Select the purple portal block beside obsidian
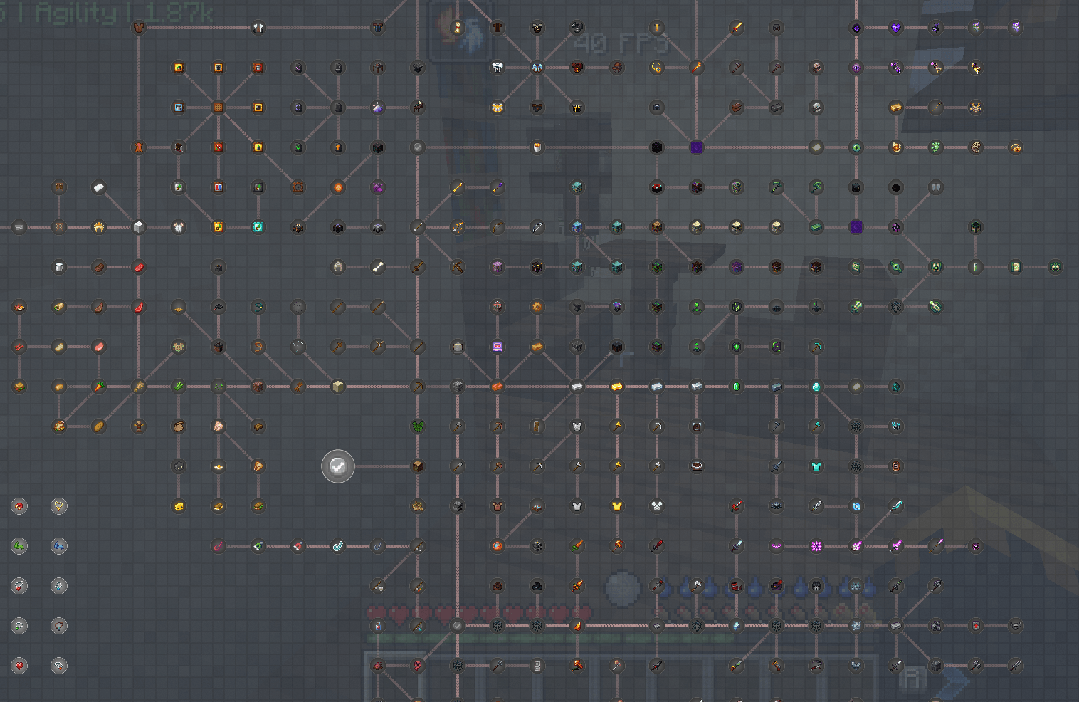This screenshot has width=1079, height=702. point(697,147)
